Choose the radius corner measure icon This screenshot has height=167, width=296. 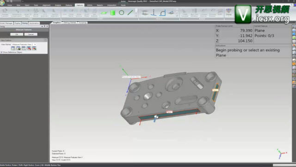[162, 13]
